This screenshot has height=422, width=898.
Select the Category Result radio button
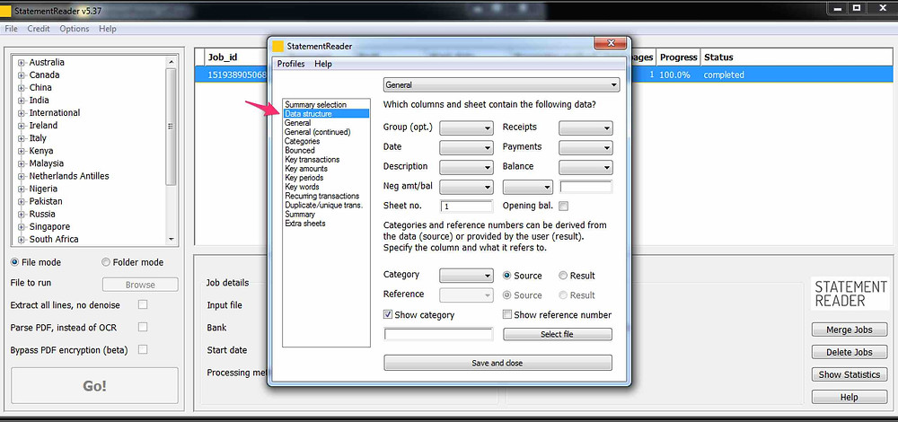coord(563,276)
